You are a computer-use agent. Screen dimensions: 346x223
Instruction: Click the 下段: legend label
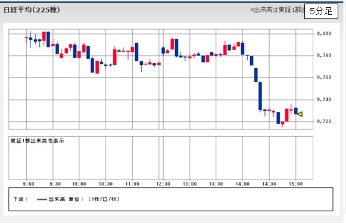[20, 199]
